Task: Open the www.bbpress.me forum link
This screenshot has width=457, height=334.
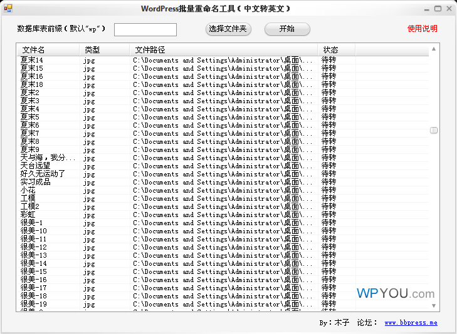Action: coord(411,322)
